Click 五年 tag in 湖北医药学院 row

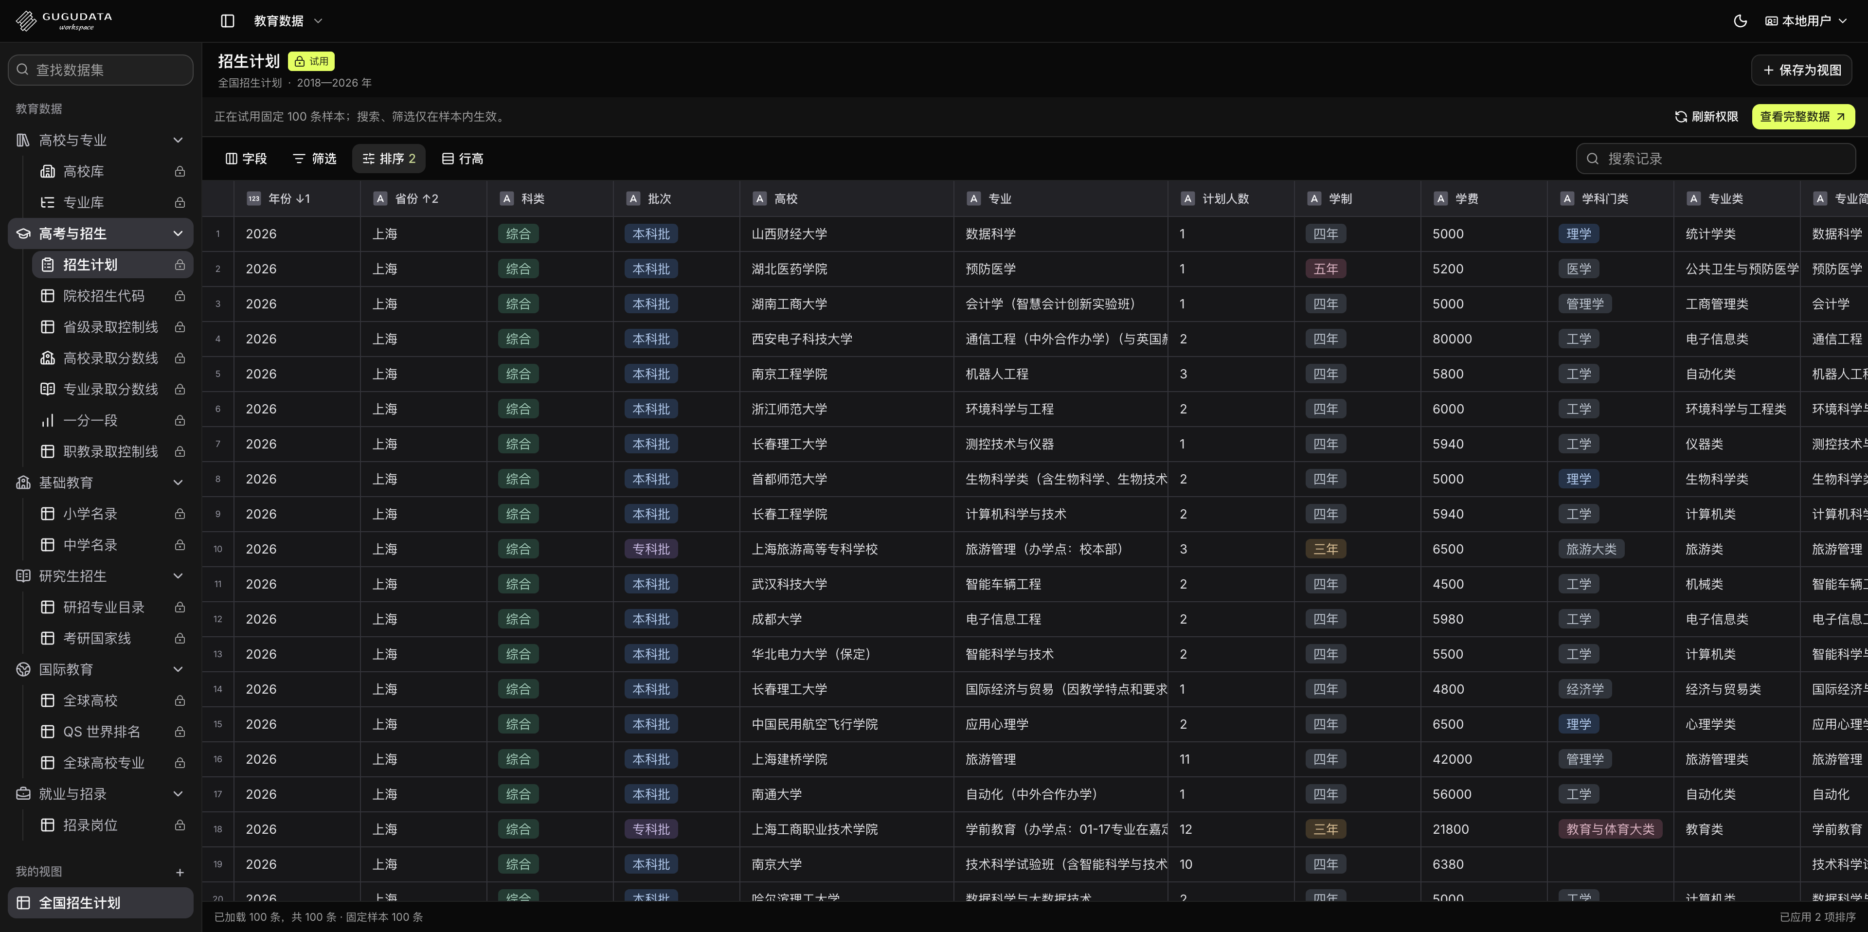tap(1326, 269)
